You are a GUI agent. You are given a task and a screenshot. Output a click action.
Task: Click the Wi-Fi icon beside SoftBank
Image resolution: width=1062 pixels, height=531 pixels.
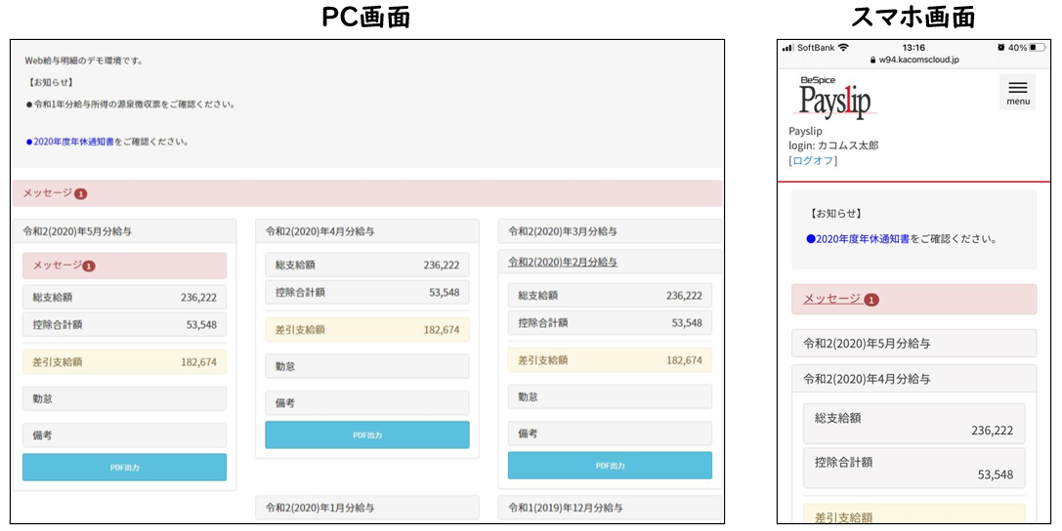tap(843, 47)
